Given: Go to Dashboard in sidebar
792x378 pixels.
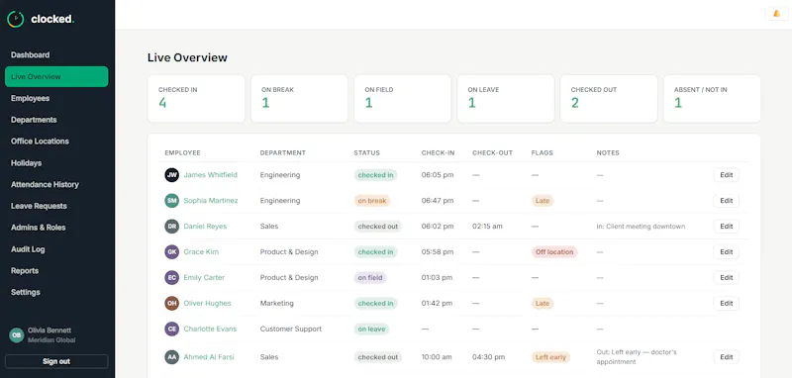Looking at the screenshot, I should pyautogui.click(x=56, y=55).
